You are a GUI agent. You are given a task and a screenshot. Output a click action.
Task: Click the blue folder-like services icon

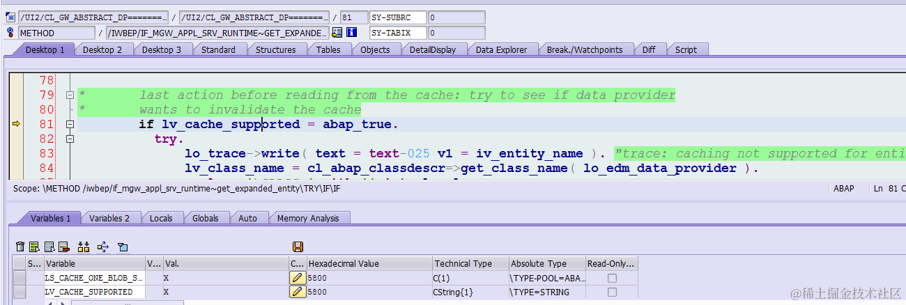click(x=123, y=247)
